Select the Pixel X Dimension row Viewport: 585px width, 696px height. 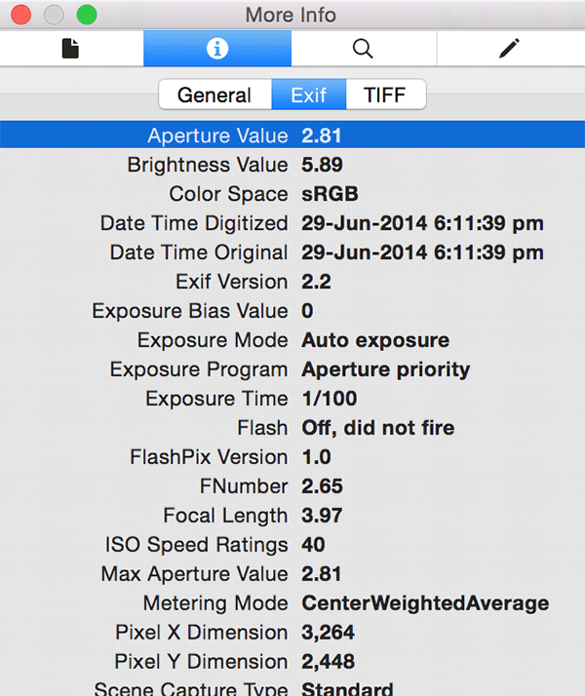(x=292, y=633)
